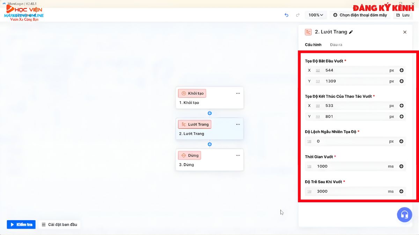The width and height of the screenshot is (419, 235).
Task: Click the Kiểm tra button
Action: (21, 225)
